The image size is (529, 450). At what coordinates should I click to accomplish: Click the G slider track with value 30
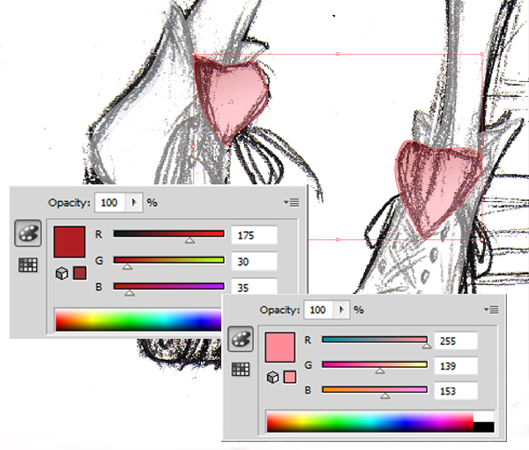[x=168, y=260]
